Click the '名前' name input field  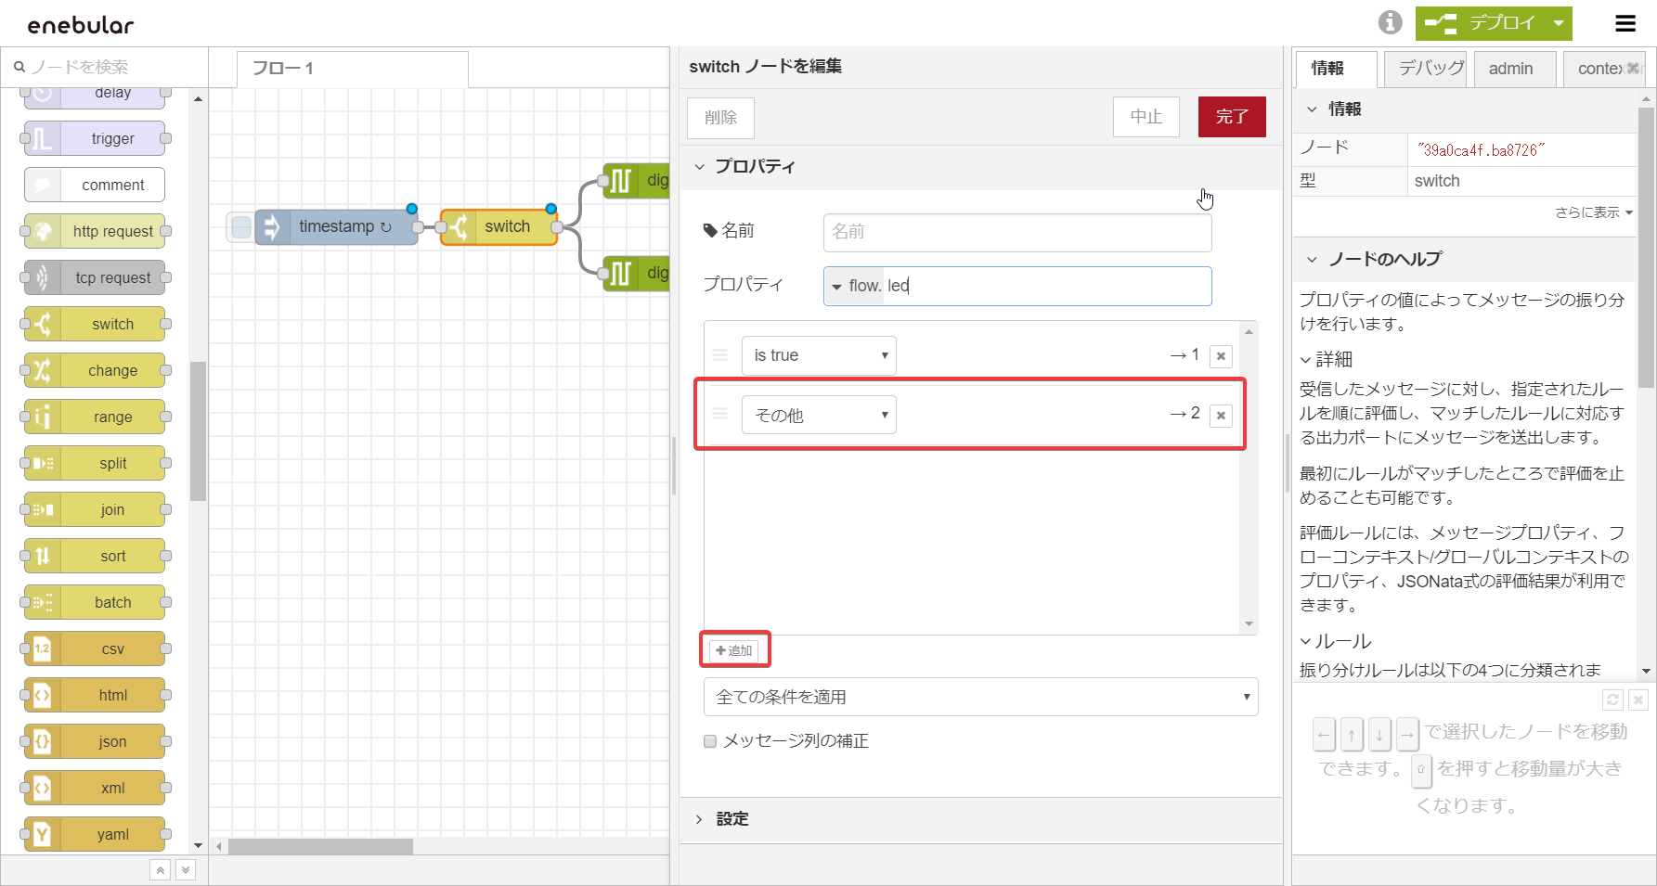tap(1016, 232)
